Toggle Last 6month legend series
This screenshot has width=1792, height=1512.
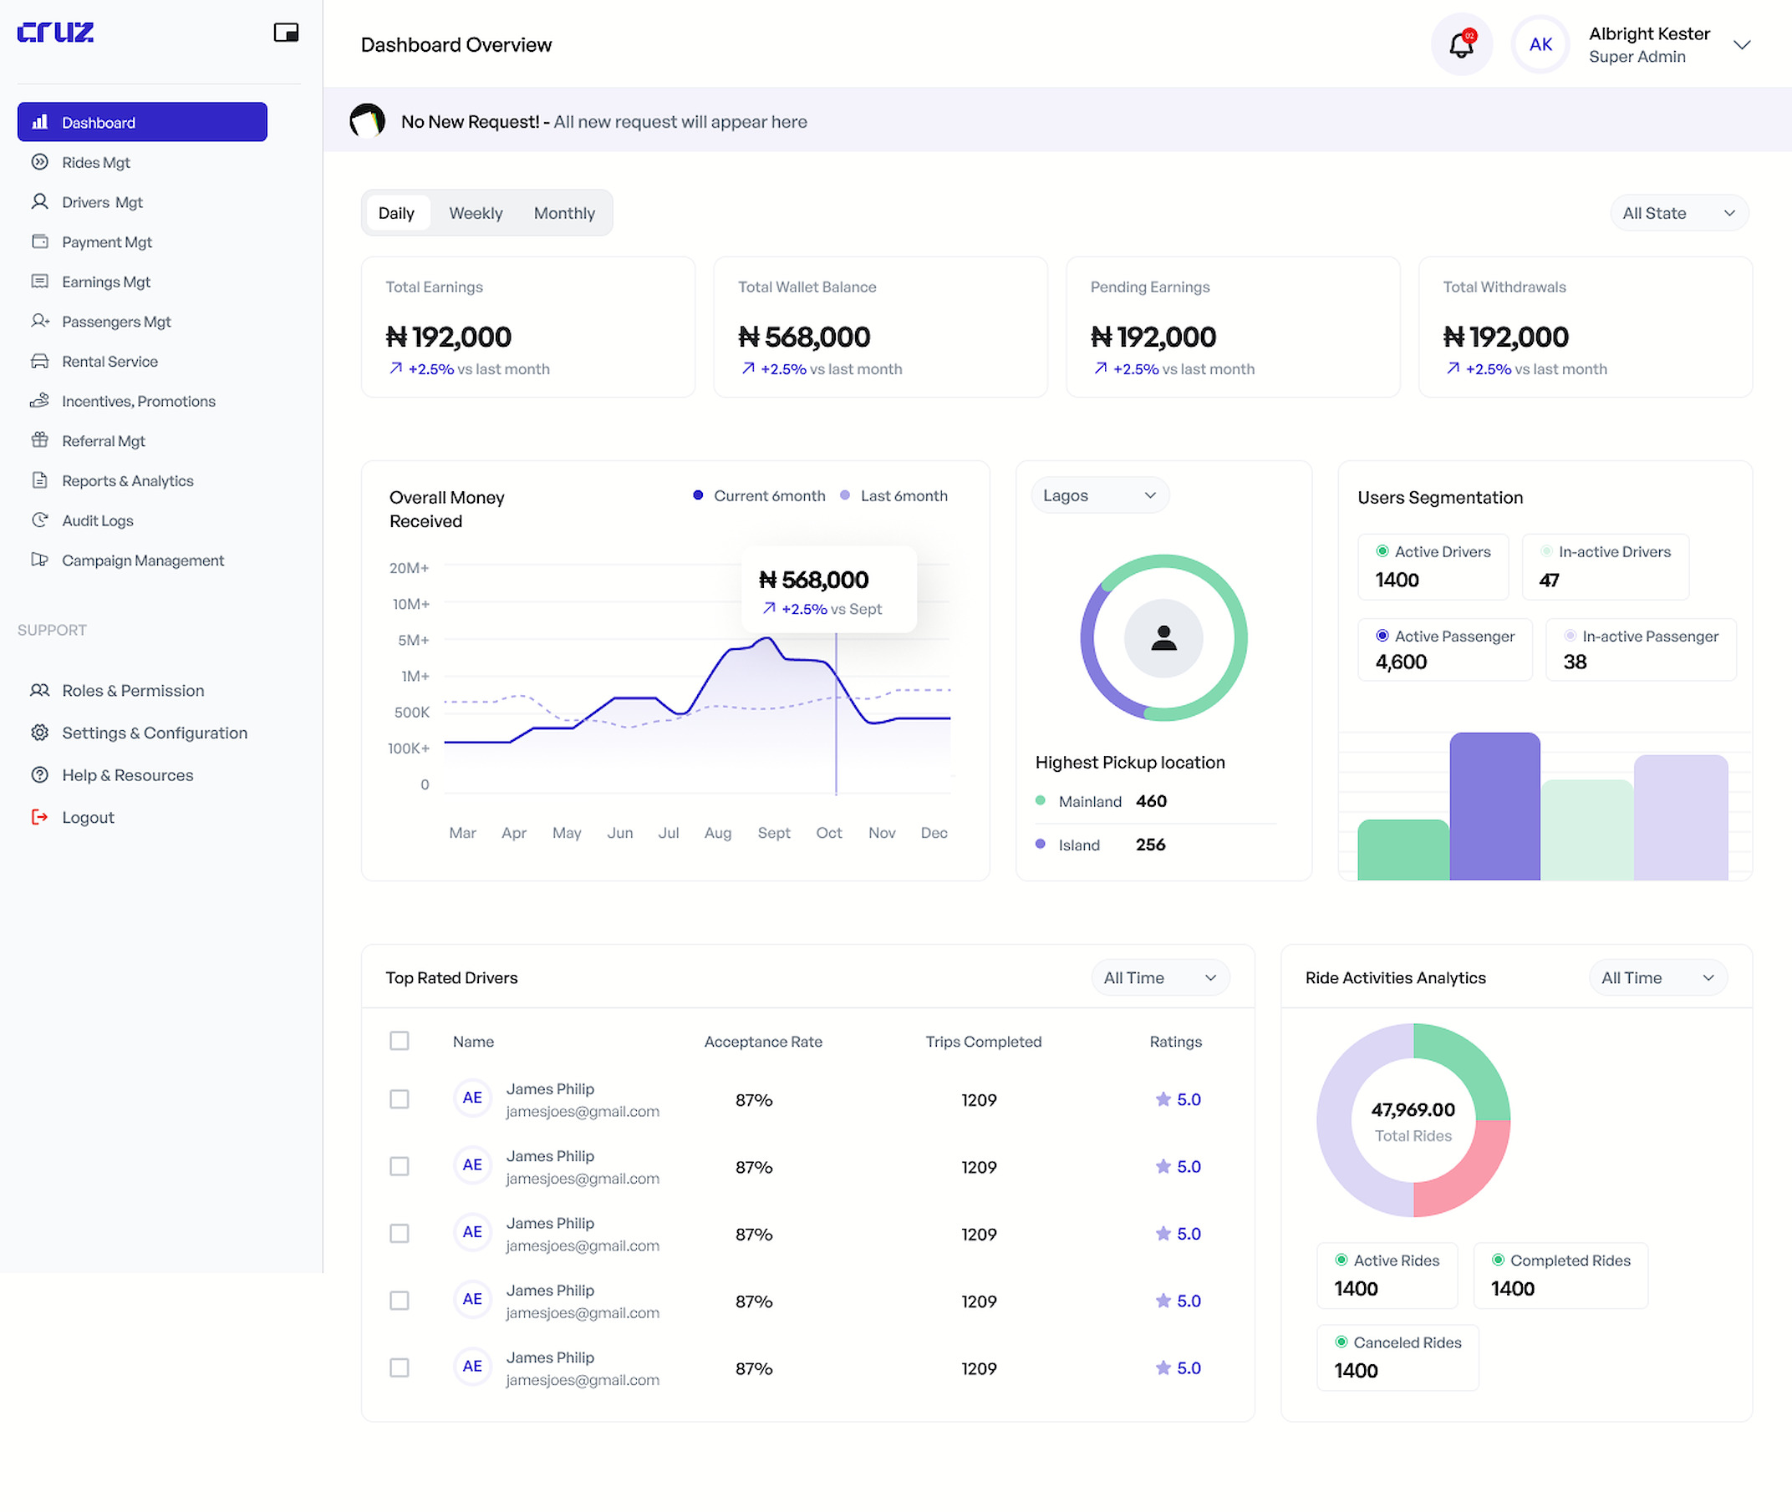894,495
